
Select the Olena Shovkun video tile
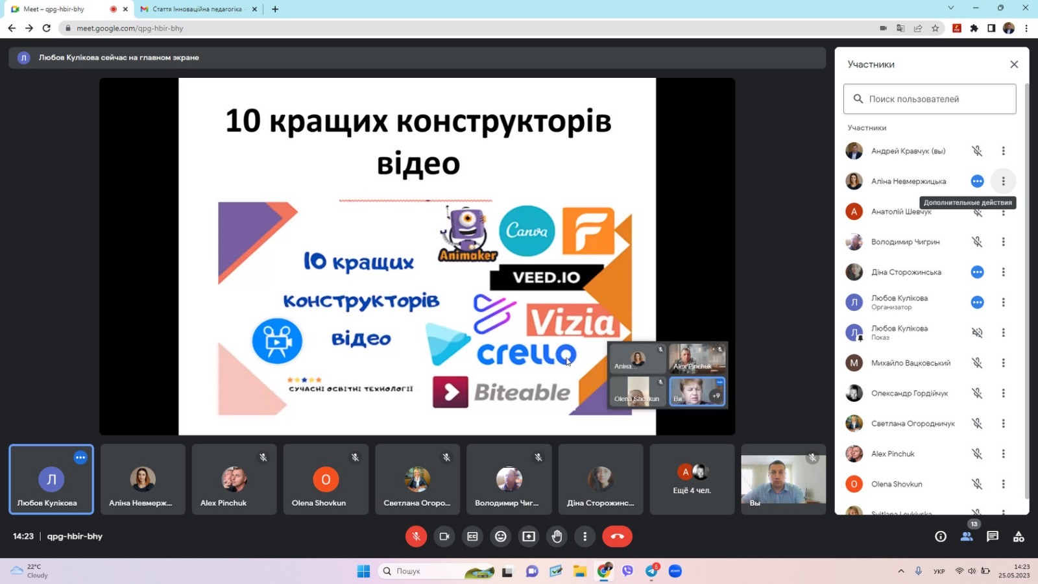326,480
